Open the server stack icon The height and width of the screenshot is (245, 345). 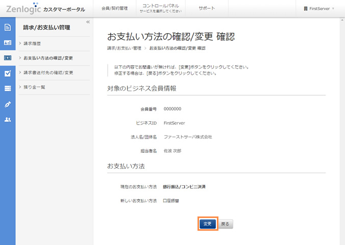8,89
